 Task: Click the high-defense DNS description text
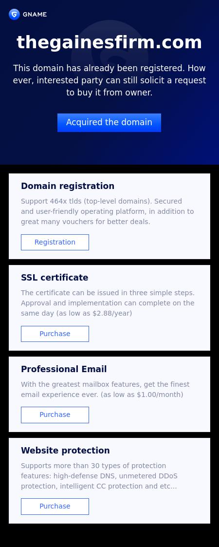coord(99,476)
